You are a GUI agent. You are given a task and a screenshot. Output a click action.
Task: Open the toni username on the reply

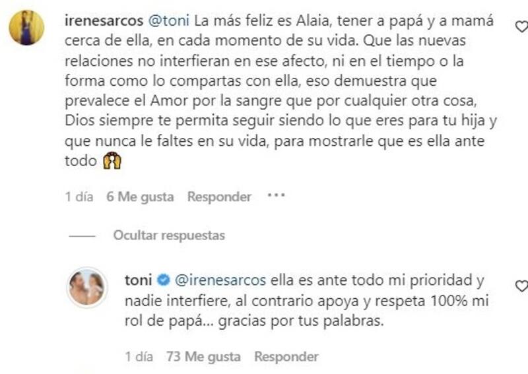pos(139,280)
